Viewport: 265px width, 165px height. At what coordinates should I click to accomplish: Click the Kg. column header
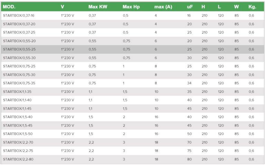[252, 7]
